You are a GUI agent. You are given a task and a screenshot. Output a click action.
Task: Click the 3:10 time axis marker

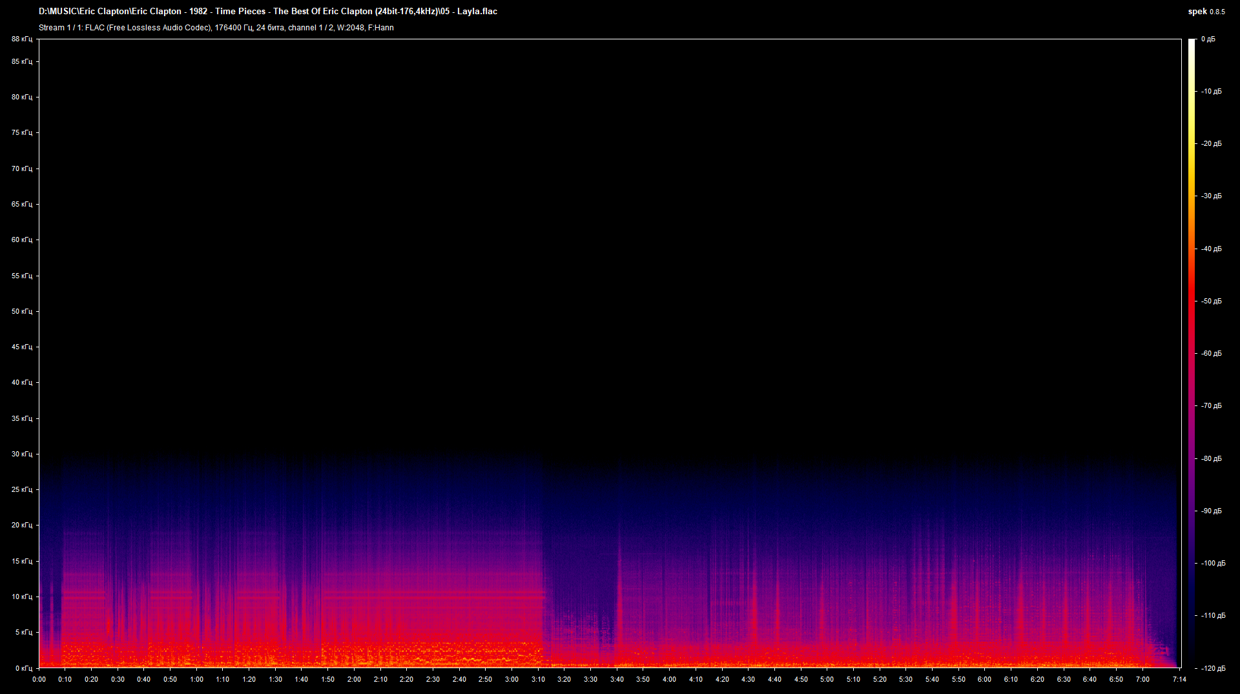(x=538, y=679)
